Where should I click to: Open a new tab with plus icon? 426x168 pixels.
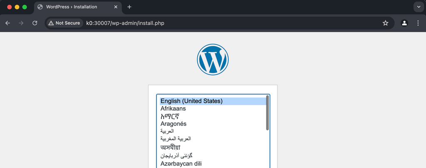(x=129, y=7)
